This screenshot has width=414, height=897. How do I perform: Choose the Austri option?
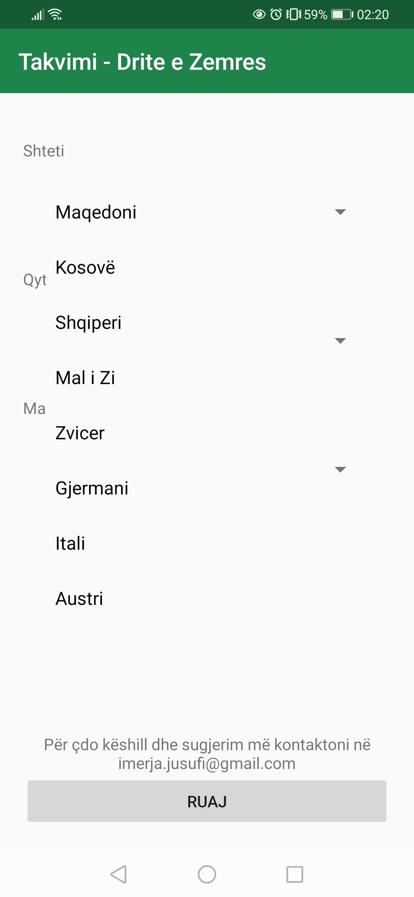pos(79,598)
